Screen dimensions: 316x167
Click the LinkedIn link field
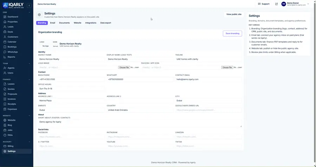point(209,137)
